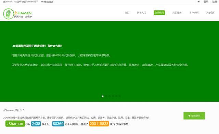Viewport: 219px width, 134px height.
Task: Click the chat bubble icon beside 在线咨询
Action: (42, 2)
